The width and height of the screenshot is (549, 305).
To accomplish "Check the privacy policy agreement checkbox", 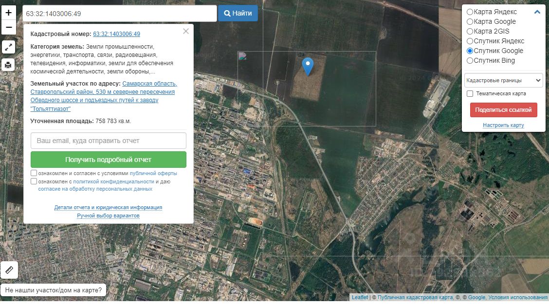I will click(x=34, y=181).
